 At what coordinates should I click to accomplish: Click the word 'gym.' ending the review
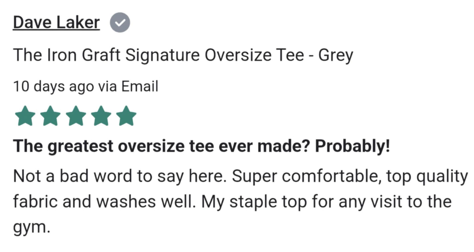click(31, 228)
